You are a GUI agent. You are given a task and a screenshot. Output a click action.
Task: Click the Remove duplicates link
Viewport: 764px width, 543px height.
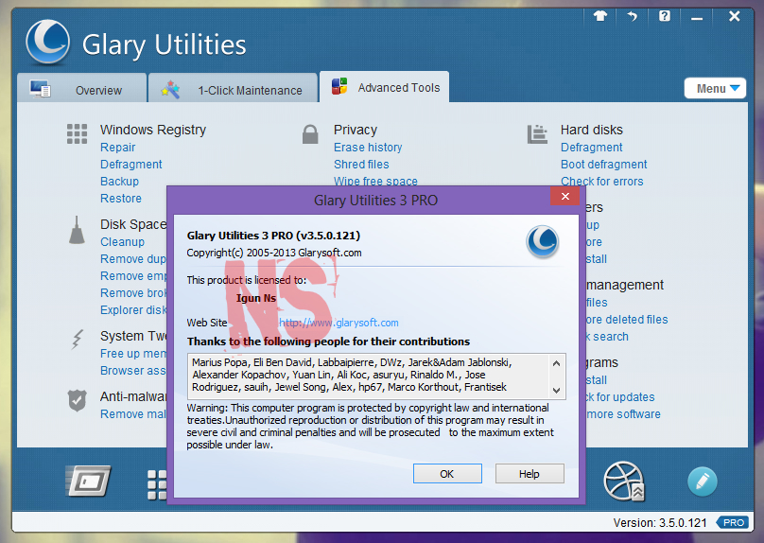pos(133,259)
